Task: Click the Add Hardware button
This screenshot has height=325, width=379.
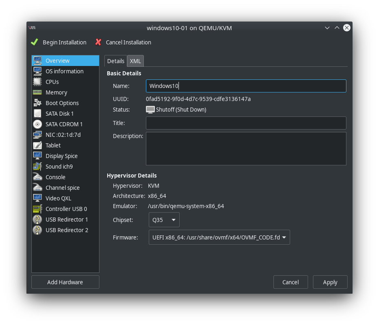Action: (x=65, y=282)
